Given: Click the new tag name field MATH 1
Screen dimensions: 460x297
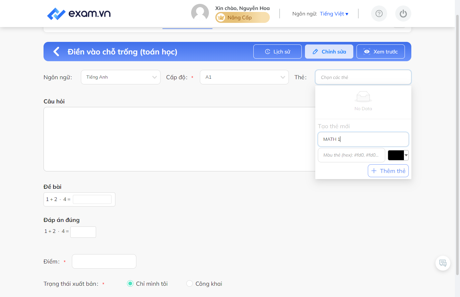Looking at the screenshot, I should click(x=363, y=139).
